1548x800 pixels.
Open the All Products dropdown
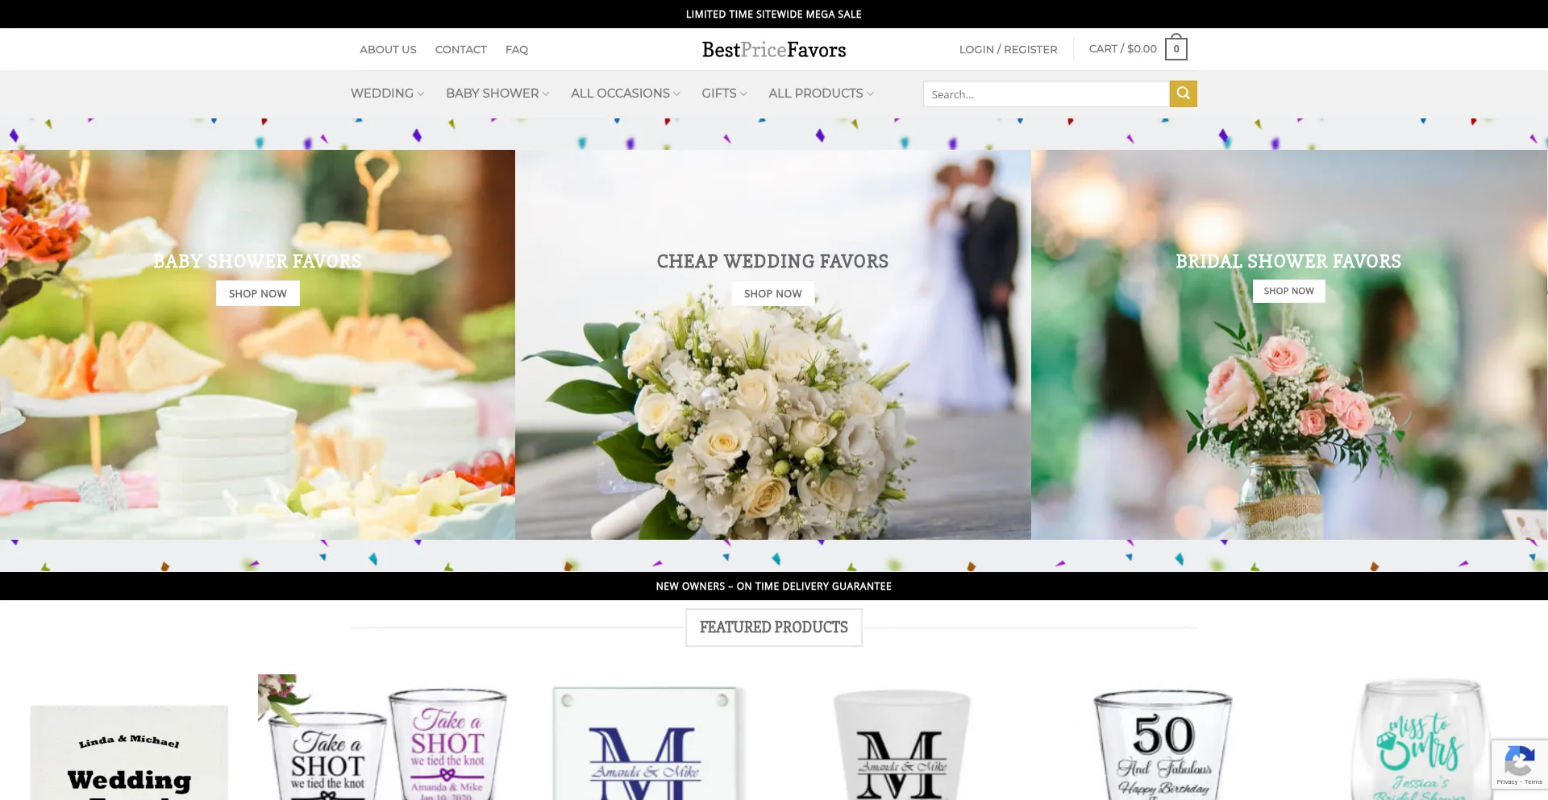point(820,93)
